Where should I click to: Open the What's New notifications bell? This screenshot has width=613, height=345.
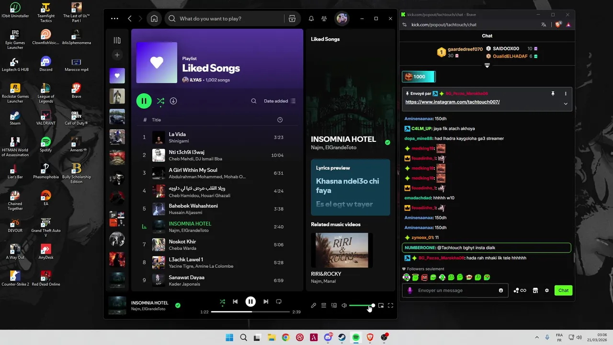tap(311, 19)
